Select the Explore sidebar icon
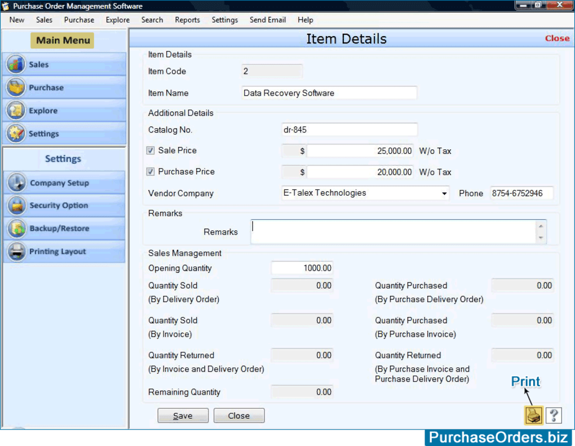 point(16,111)
